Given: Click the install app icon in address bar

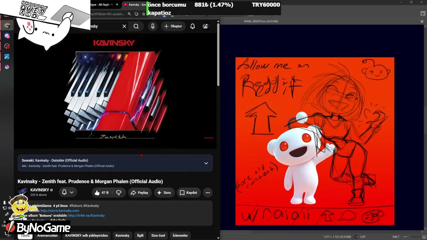Looking at the screenshot, I should [x=136, y=14].
